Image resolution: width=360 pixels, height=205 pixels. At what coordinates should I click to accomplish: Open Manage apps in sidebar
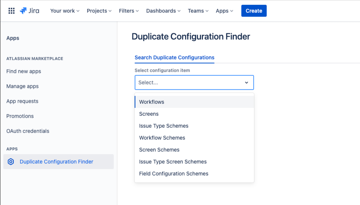click(x=22, y=86)
